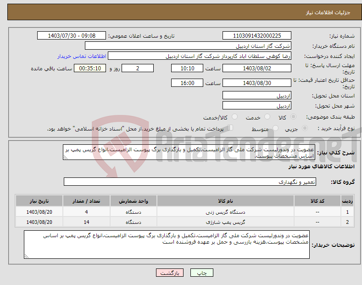
Task: Click the ردیف column header
Action: click(x=347, y=201)
